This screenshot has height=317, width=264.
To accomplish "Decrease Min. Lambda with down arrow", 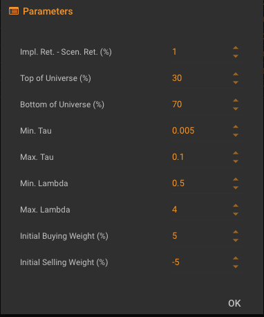I will (x=236, y=188).
